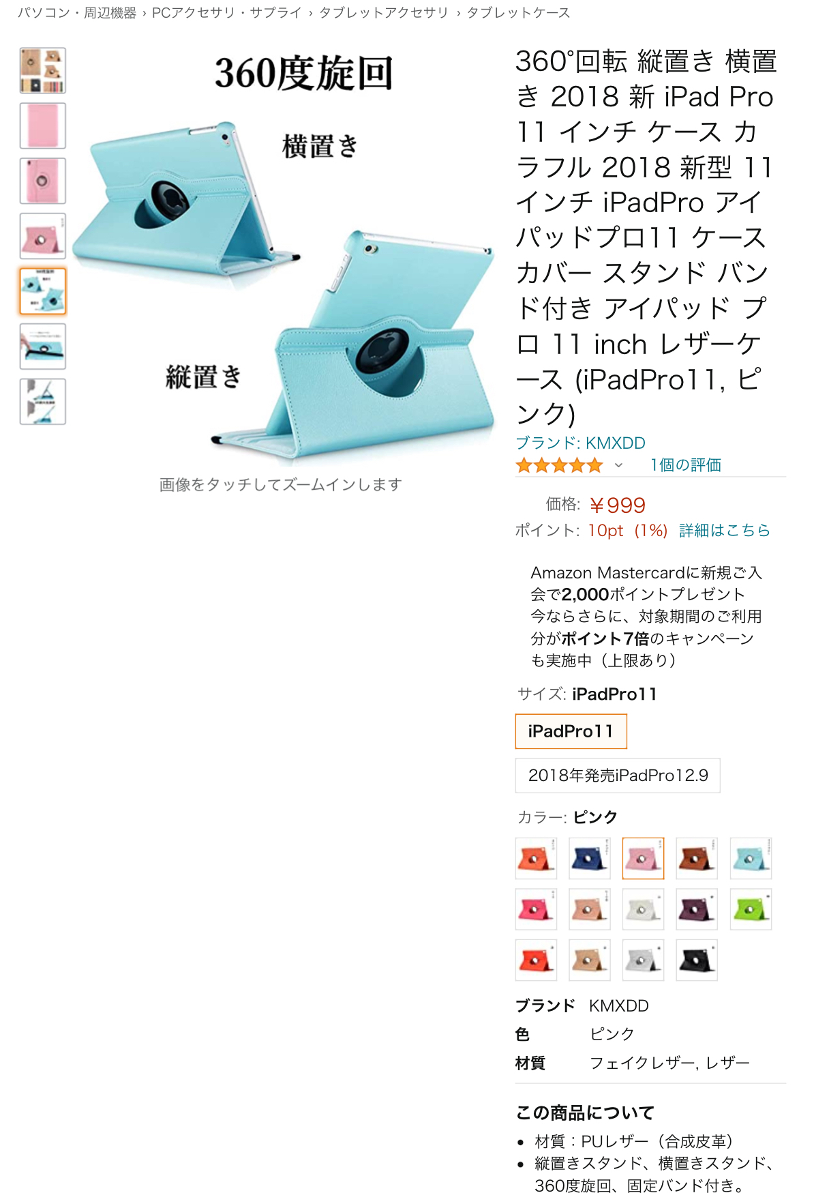
Task: Select the purple case color swatch
Action: (697, 909)
